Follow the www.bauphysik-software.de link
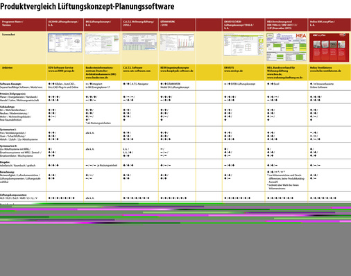 coord(177,71)
